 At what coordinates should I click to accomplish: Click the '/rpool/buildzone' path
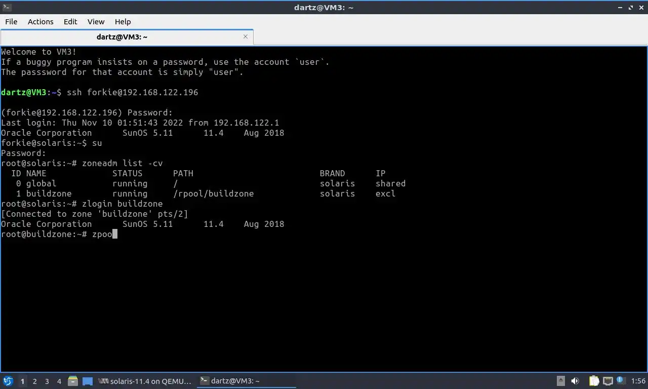tap(213, 193)
